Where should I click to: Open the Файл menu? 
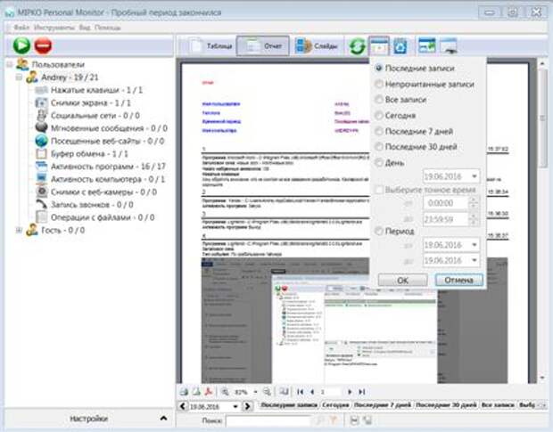tap(21, 28)
